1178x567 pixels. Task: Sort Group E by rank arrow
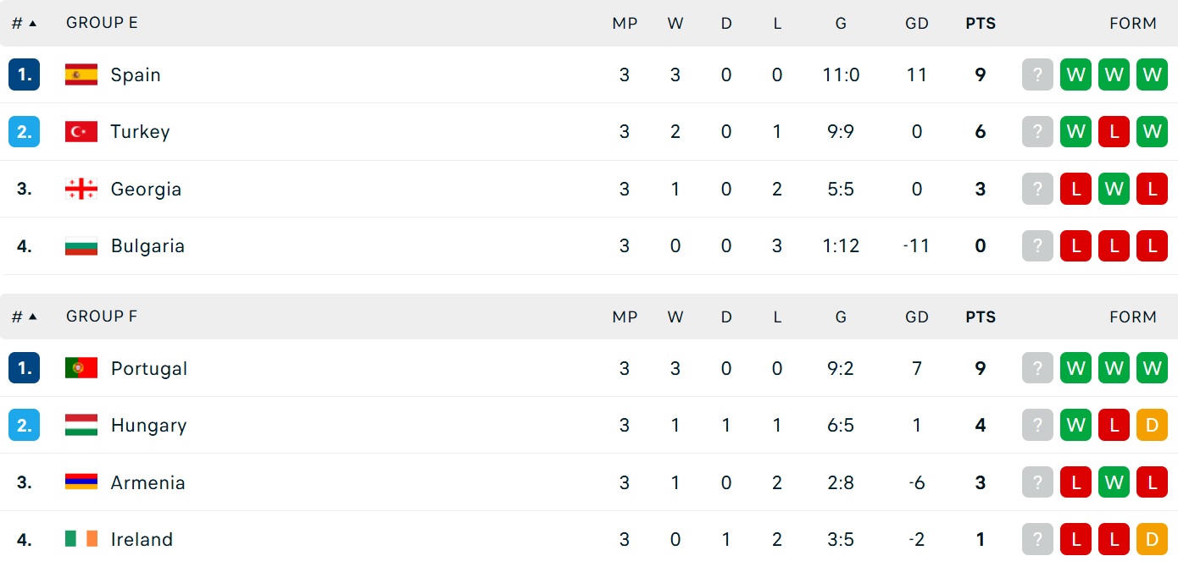coord(33,24)
